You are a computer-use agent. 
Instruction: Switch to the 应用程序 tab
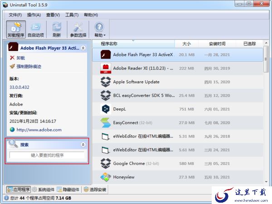click(x=19, y=189)
